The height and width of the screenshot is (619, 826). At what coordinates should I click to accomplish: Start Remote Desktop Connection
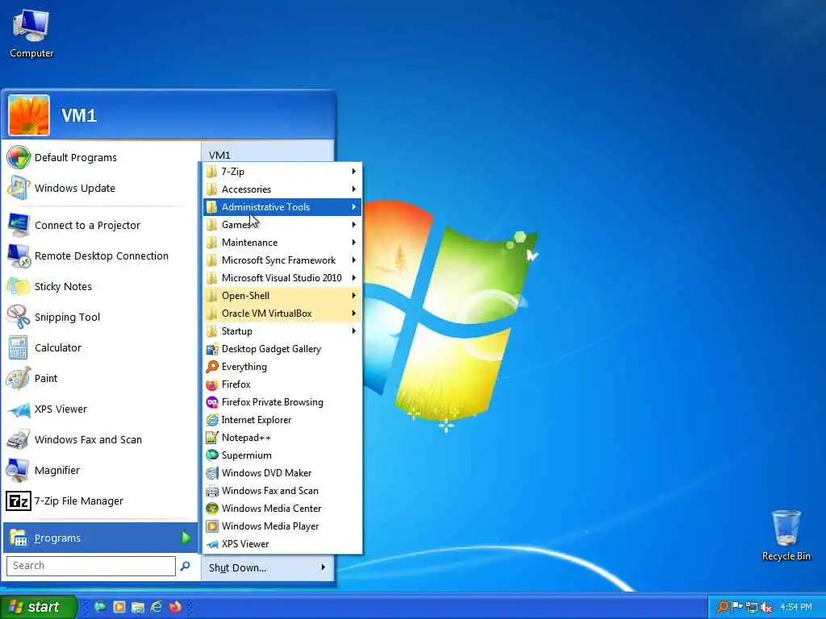[x=100, y=255]
